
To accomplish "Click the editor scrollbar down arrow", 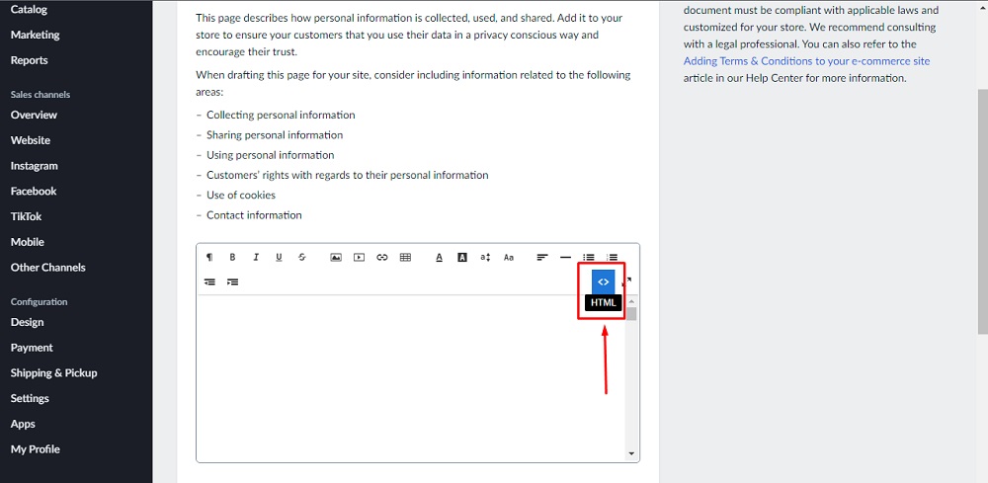I will [x=631, y=453].
